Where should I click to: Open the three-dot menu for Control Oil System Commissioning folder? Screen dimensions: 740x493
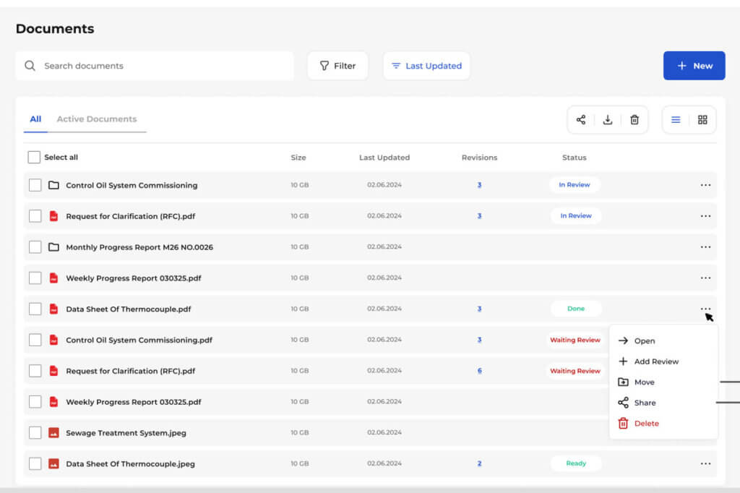705,185
